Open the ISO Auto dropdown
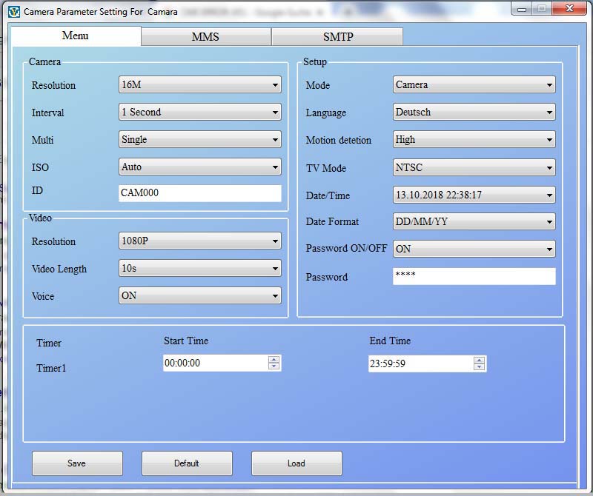The width and height of the screenshot is (593, 496). coord(200,167)
